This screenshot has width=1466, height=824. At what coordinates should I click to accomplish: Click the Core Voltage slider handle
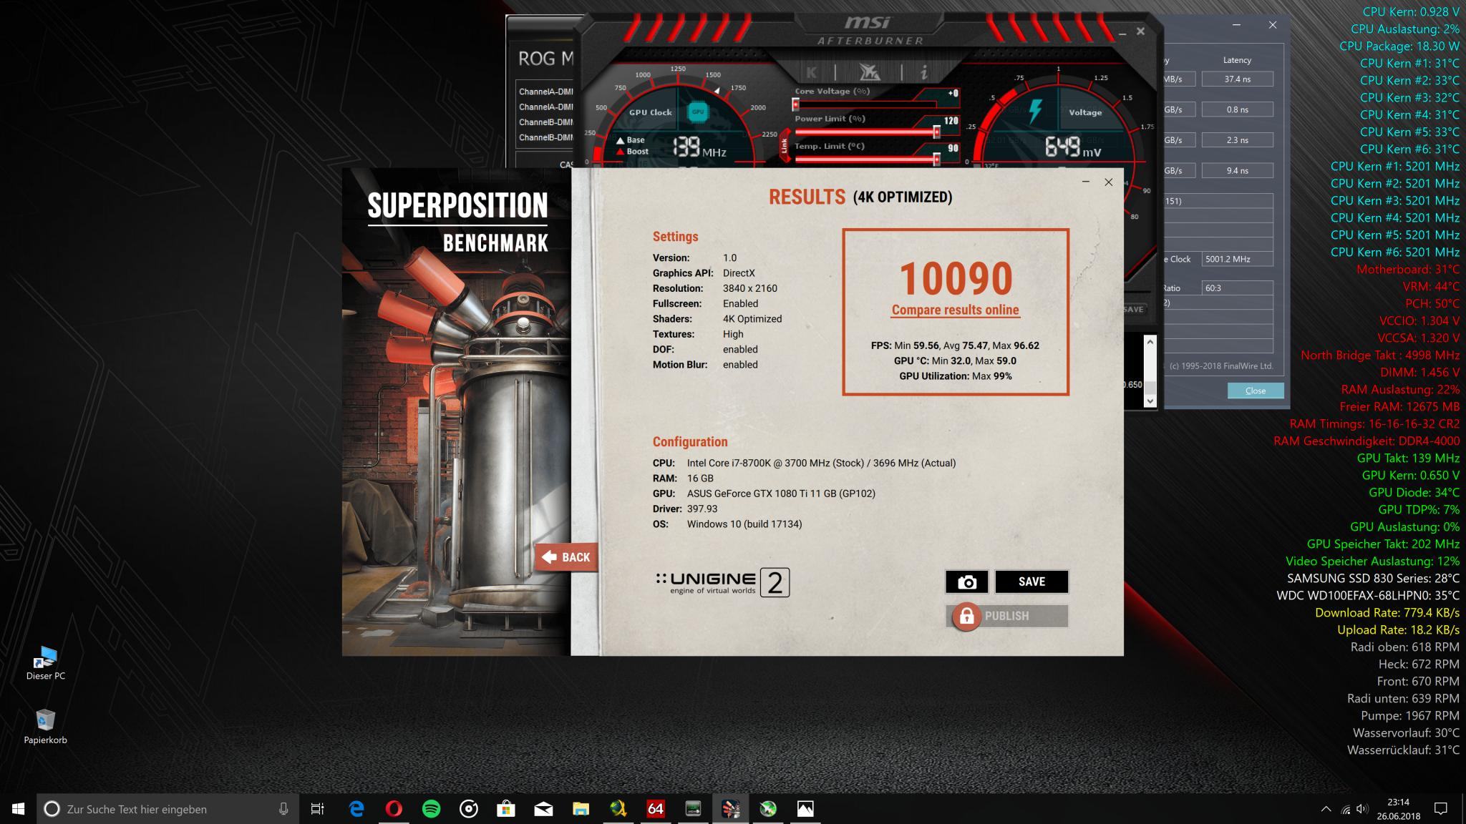click(x=795, y=104)
